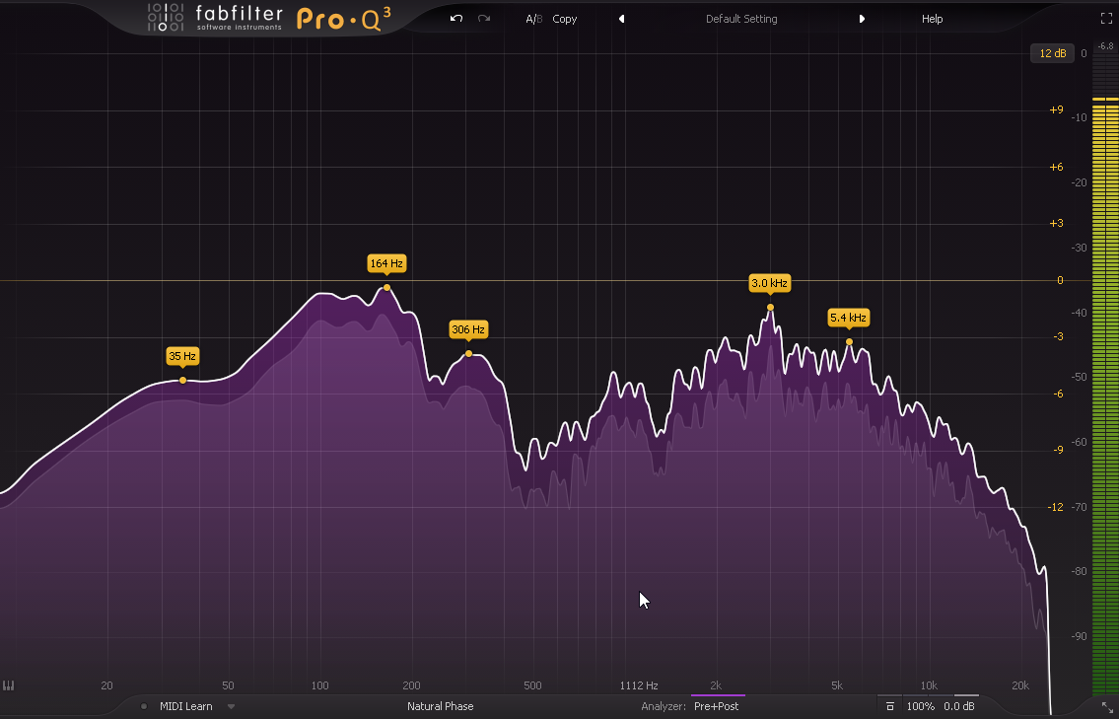
Task: Click the -12 dB scale label
Action: [1056, 507]
